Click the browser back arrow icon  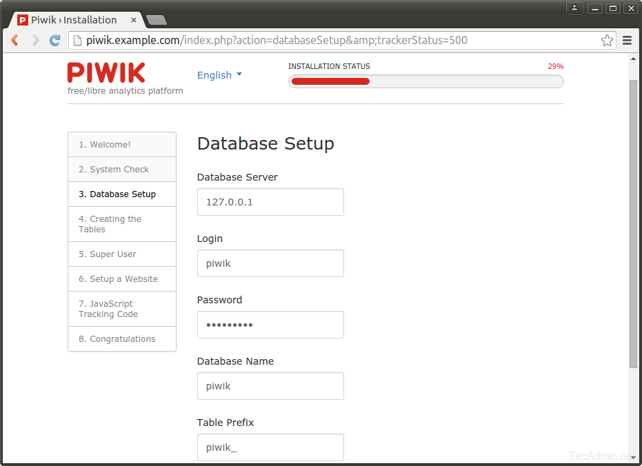[14, 41]
